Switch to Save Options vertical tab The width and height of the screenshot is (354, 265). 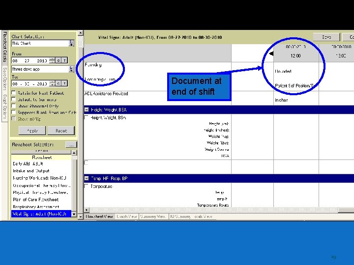(5, 79)
